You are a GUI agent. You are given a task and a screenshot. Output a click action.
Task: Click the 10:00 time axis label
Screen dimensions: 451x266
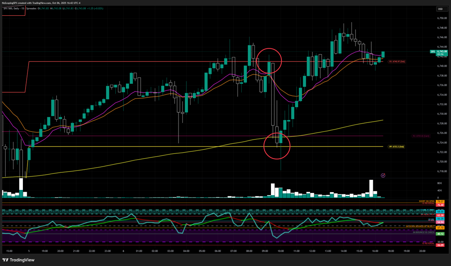[x=280, y=251]
